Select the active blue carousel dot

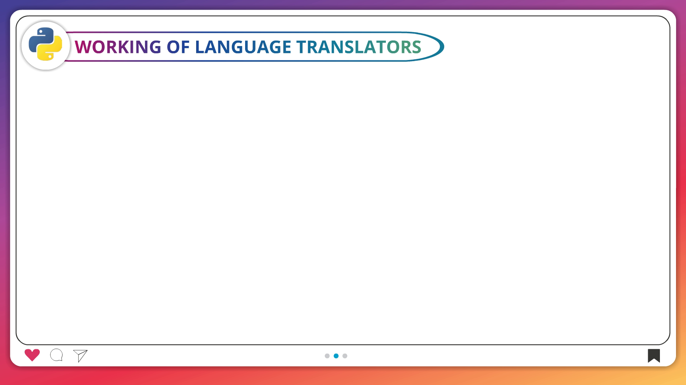tap(336, 356)
